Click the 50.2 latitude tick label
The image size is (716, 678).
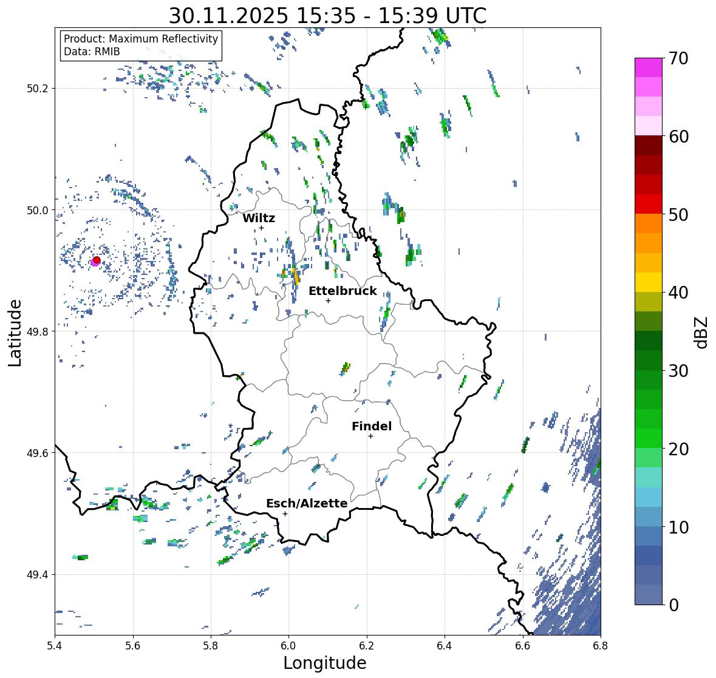click(38, 89)
